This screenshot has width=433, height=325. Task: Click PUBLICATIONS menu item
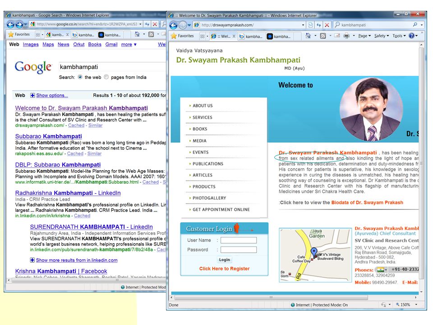(207, 163)
